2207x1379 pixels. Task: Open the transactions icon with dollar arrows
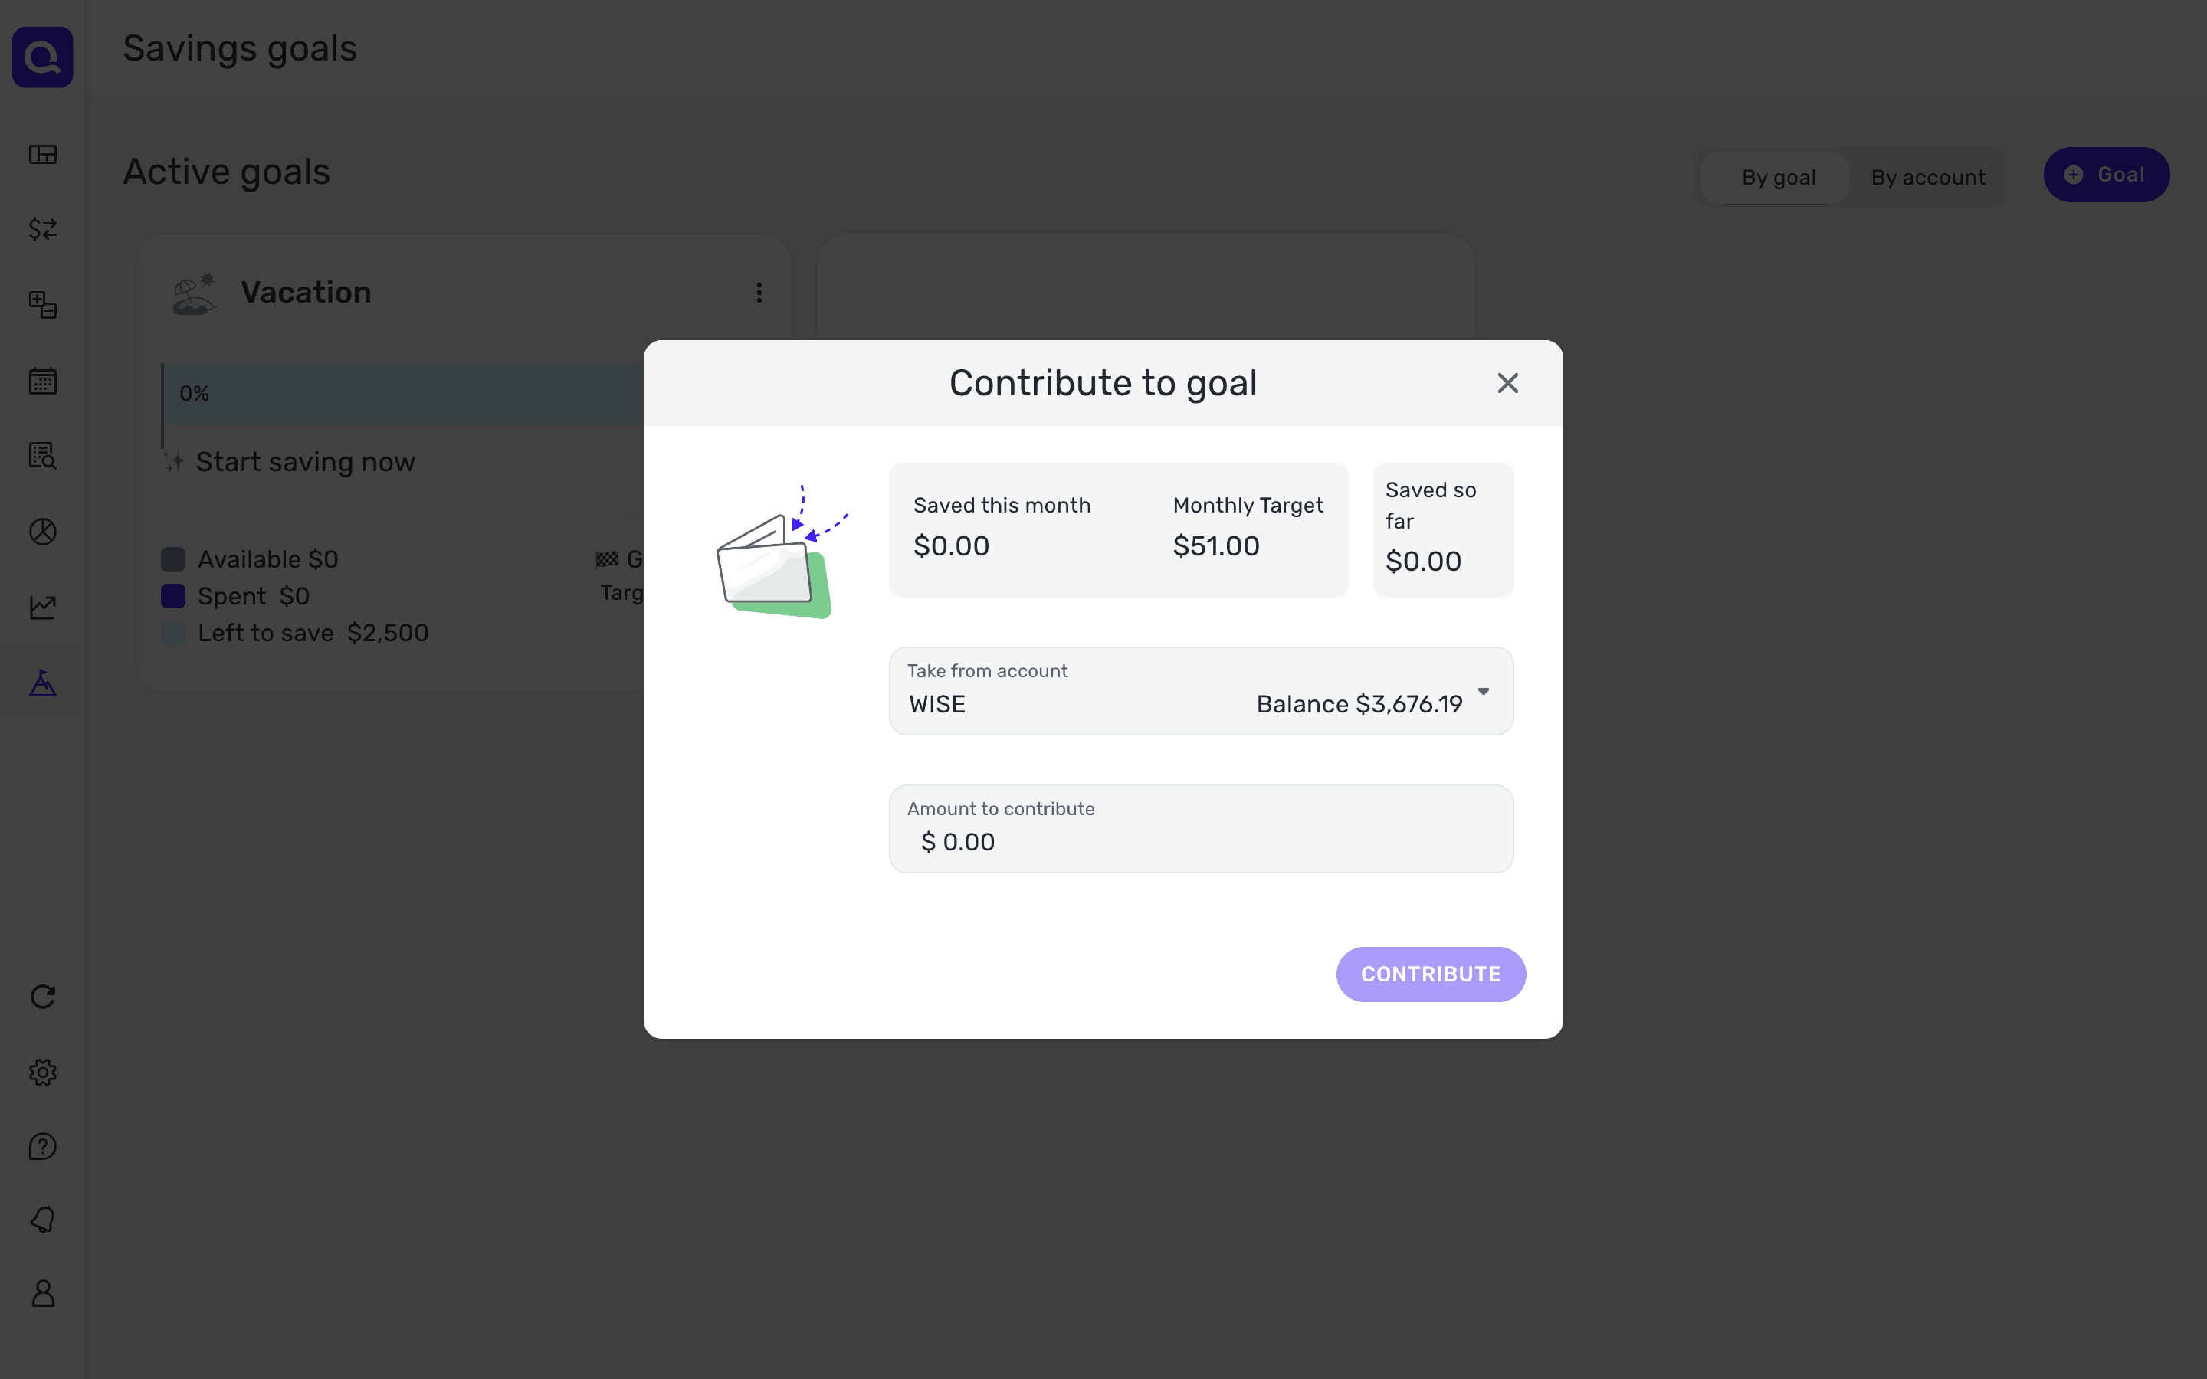(x=43, y=229)
